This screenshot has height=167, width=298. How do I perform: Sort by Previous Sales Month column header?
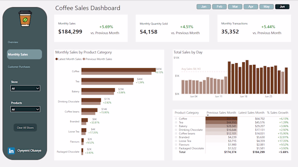[x=221, y=112]
